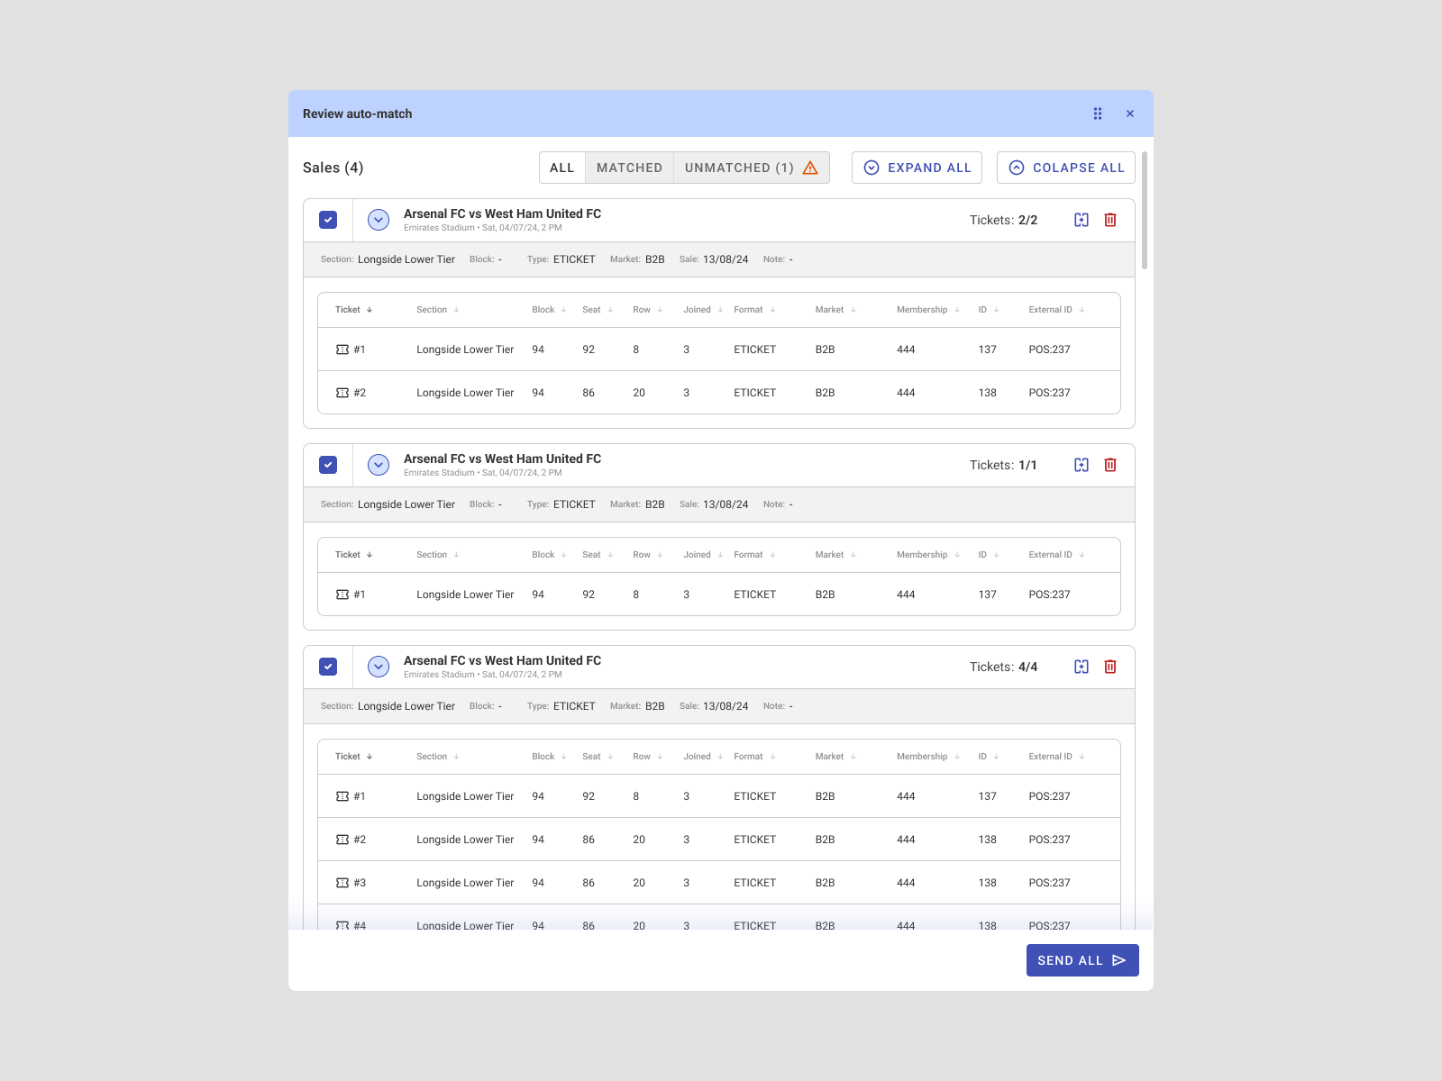
Task: Click the warning triangle on the Unmatched tab
Action: tap(809, 167)
